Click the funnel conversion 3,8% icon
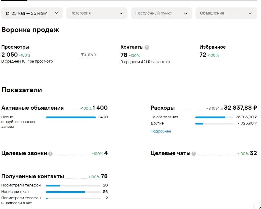Image resolution: width=261 pixels, height=209 pixels. (x=82, y=55)
